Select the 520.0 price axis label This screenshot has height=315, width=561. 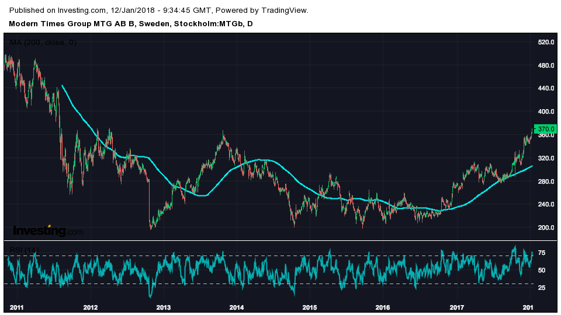click(x=546, y=42)
